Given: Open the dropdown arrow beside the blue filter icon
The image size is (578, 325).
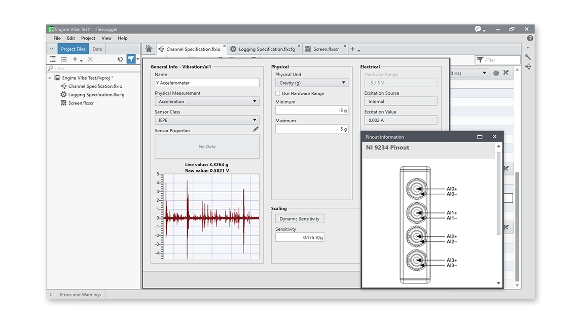Looking at the screenshot, I should click(138, 59).
